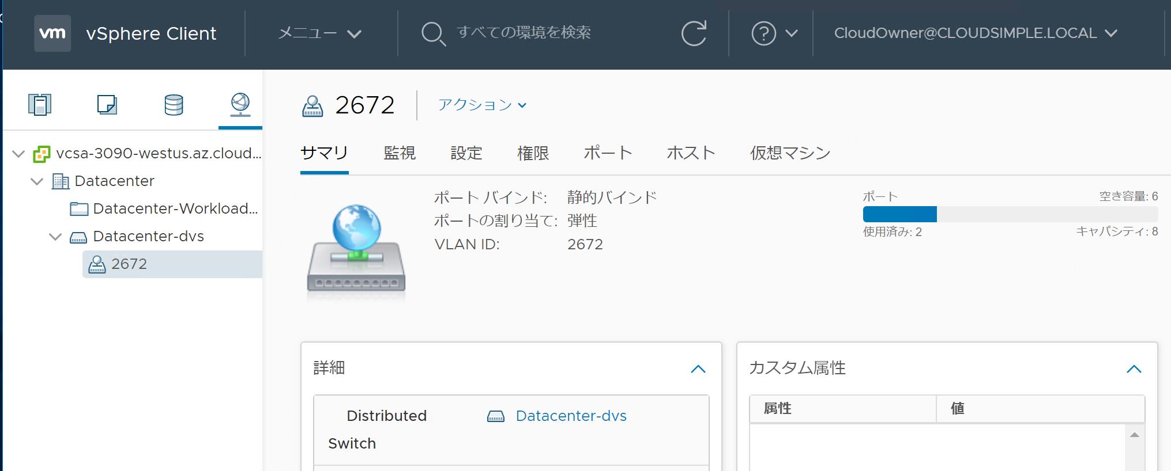
Task: Click the Datacenter building icon
Action: [61, 181]
